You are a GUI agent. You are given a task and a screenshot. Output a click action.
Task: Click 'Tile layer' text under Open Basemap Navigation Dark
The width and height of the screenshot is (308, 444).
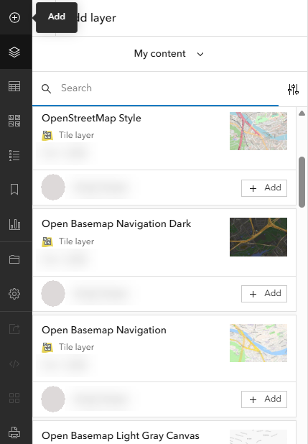(76, 241)
